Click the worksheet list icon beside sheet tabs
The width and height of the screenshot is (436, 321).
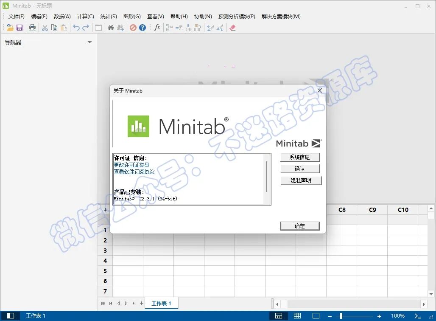(x=103, y=304)
